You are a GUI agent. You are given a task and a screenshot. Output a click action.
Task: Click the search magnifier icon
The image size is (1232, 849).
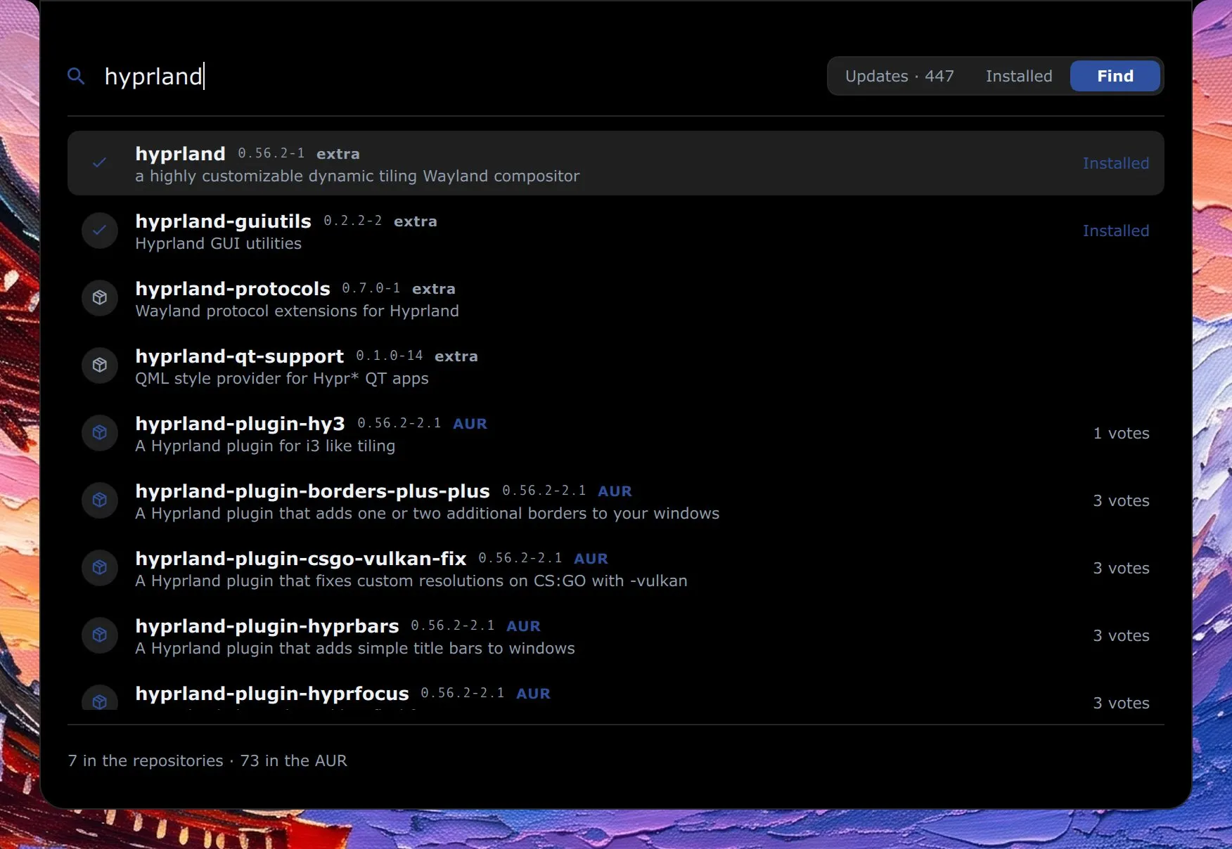click(x=76, y=76)
